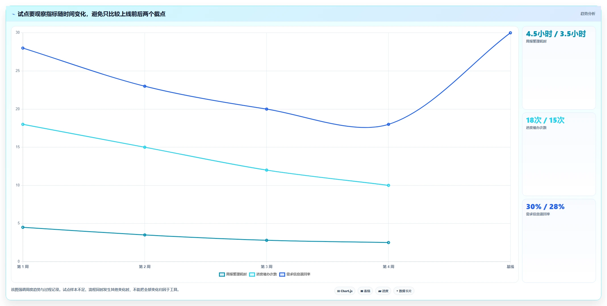Viewport: 607px width, 306px height.
Task: Click the '4.5小时 / 3.5小时' stat value
Action: pyautogui.click(x=556, y=34)
